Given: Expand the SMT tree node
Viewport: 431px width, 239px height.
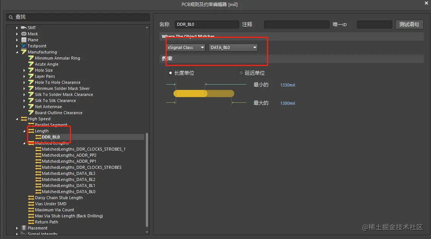Looking at the screenshot, I should (17, 28).
